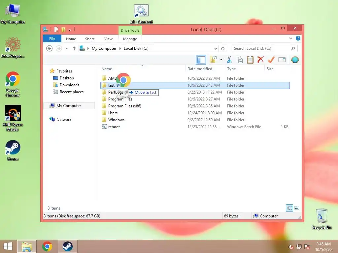Toggle the navigation pane layout button
The height and width of the screenshot is (253, 338).
coord(201,60)
